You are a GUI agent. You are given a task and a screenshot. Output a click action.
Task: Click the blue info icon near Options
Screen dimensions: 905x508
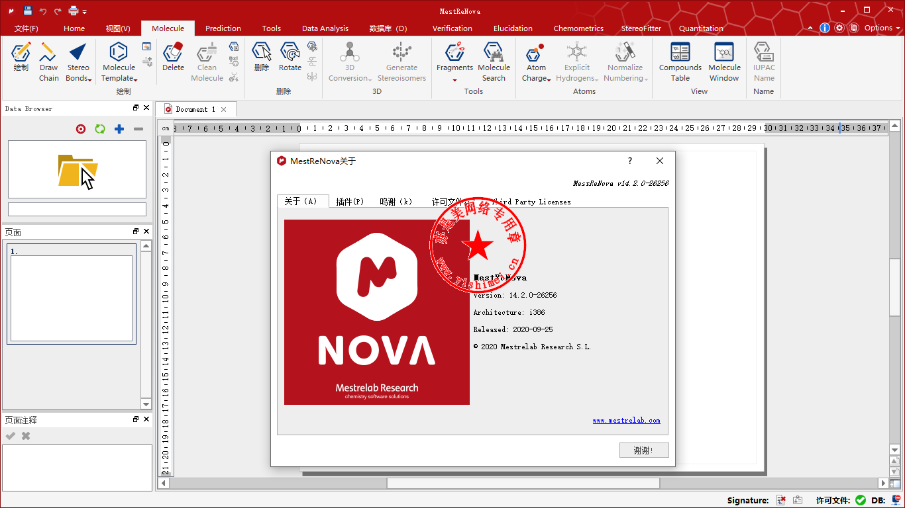(x=825, y=28)
